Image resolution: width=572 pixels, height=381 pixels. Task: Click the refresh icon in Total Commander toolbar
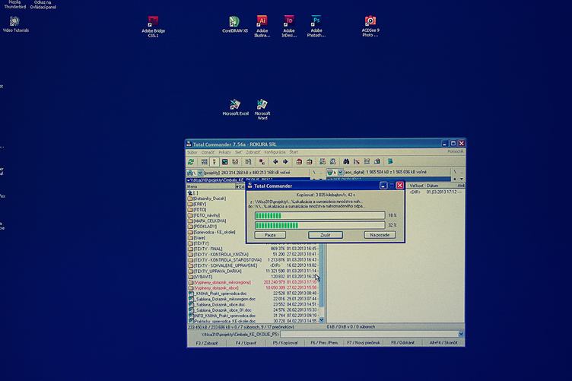click(192, 161)
